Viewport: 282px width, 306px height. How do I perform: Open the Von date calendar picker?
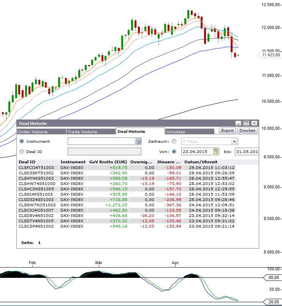click(x=216, y=151)
